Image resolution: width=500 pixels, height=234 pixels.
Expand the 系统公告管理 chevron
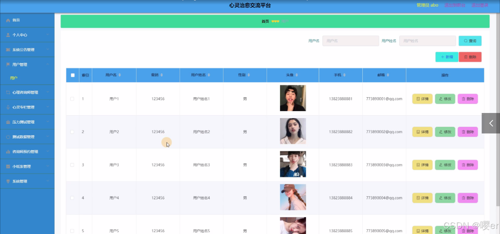[x=48, y=50]
